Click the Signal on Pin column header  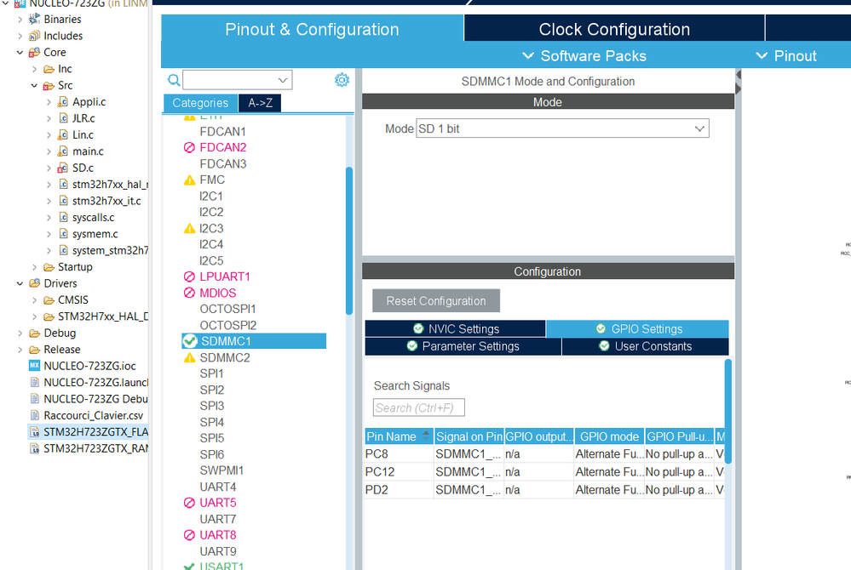(469, 436)
